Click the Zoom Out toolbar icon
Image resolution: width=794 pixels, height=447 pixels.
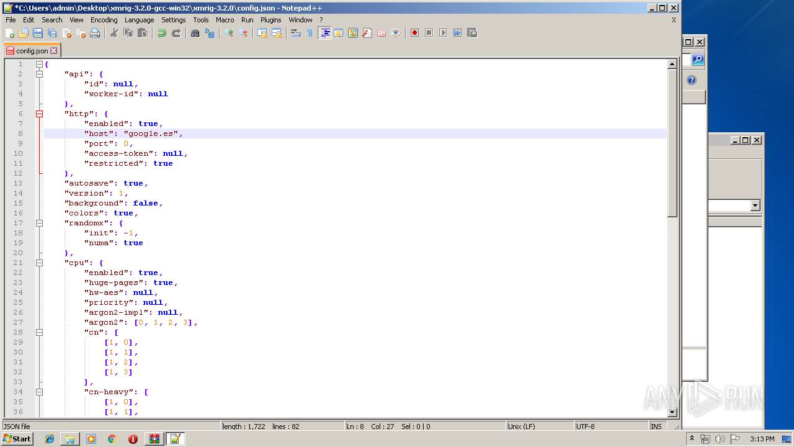243,33
